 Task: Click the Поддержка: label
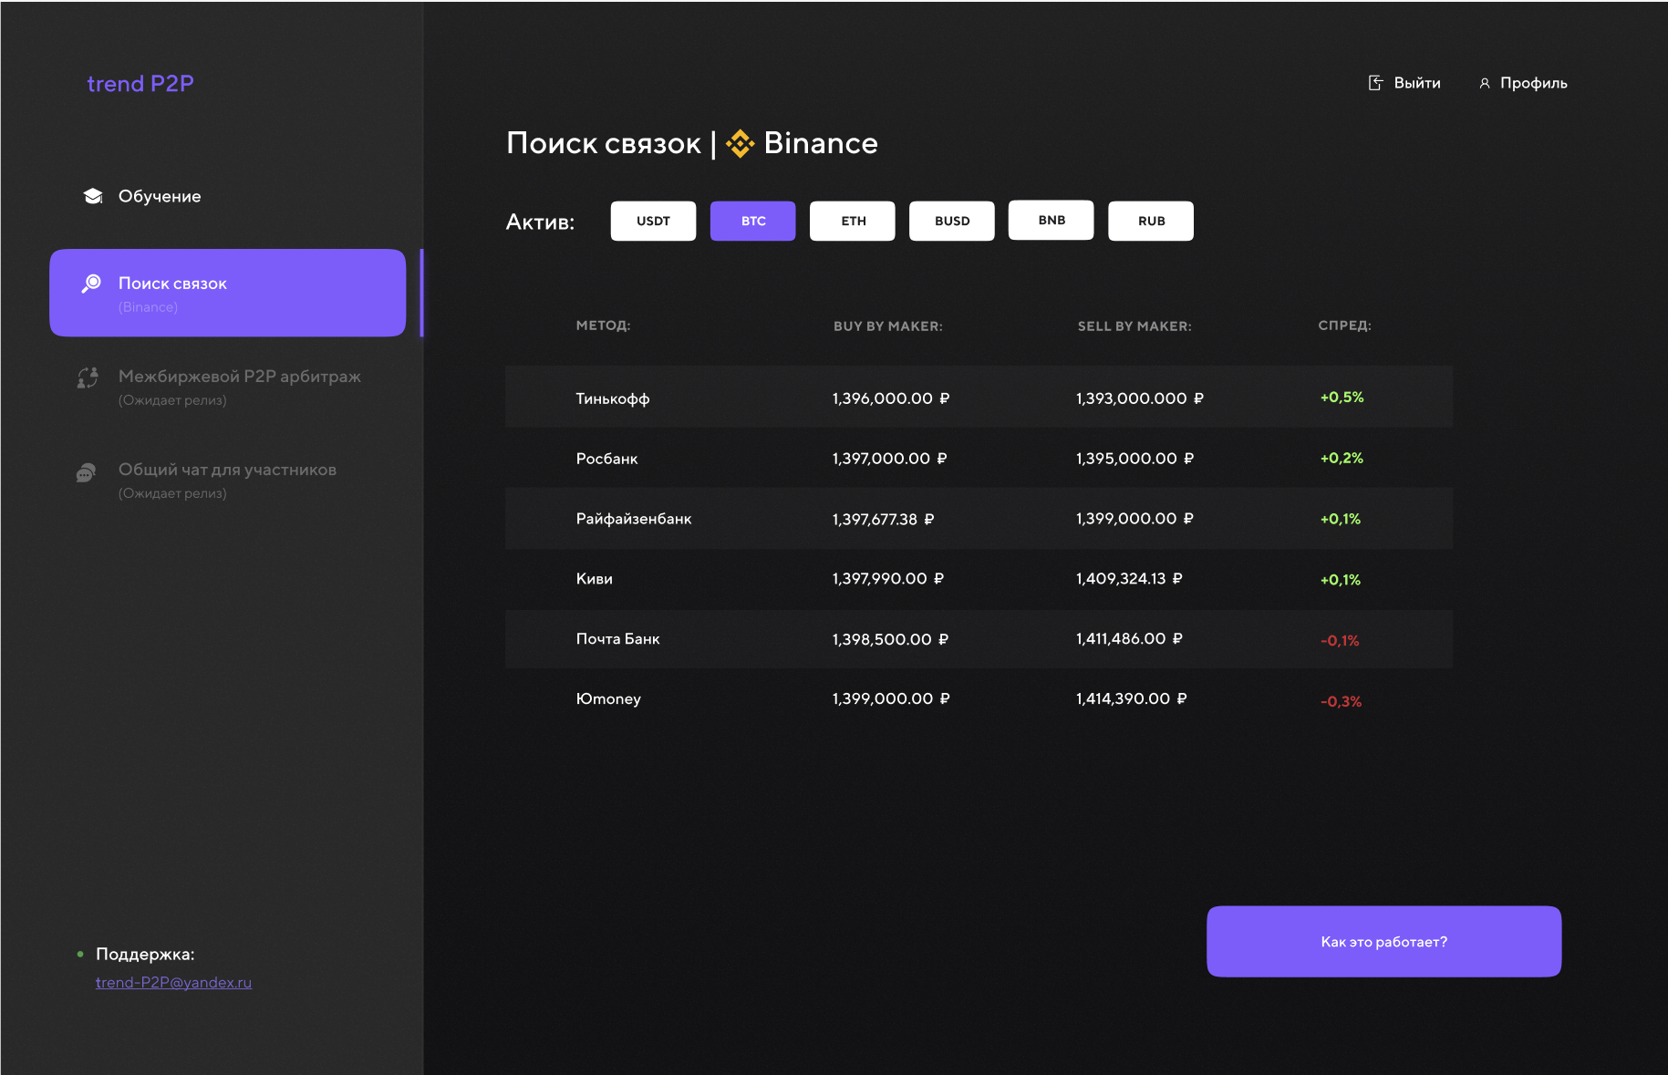145,954
